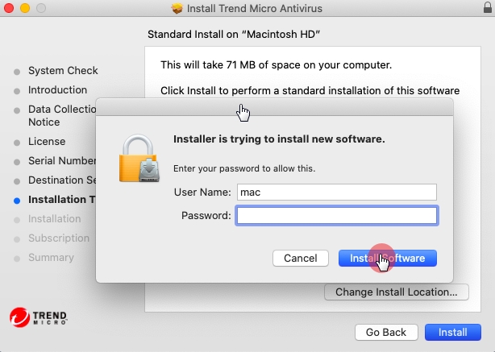This screenshot has width=495, height=352.
Task: Click the bullet next to License
Action: (17, 143)
